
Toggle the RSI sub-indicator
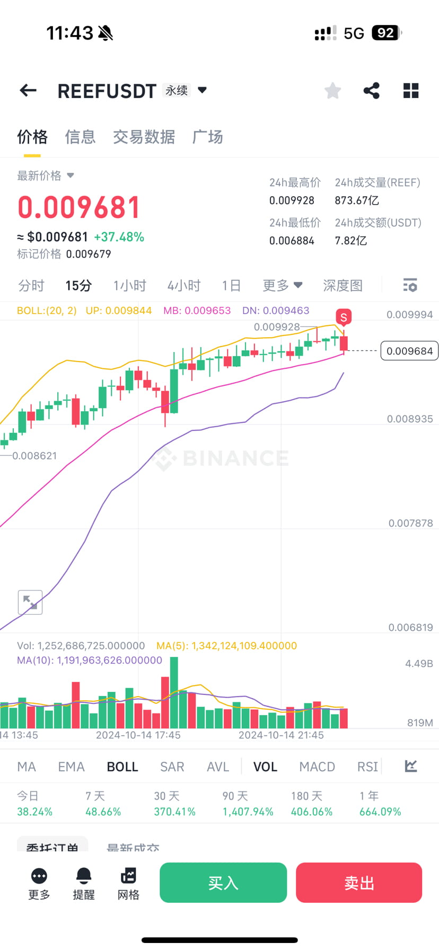pyautogui.click(x=367, y=766)
